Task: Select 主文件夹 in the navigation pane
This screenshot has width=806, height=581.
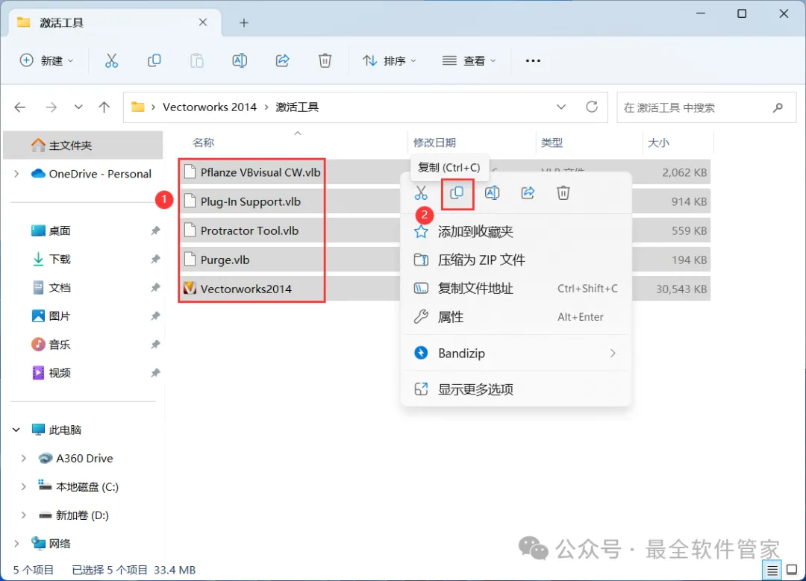Action: (84, 145)
